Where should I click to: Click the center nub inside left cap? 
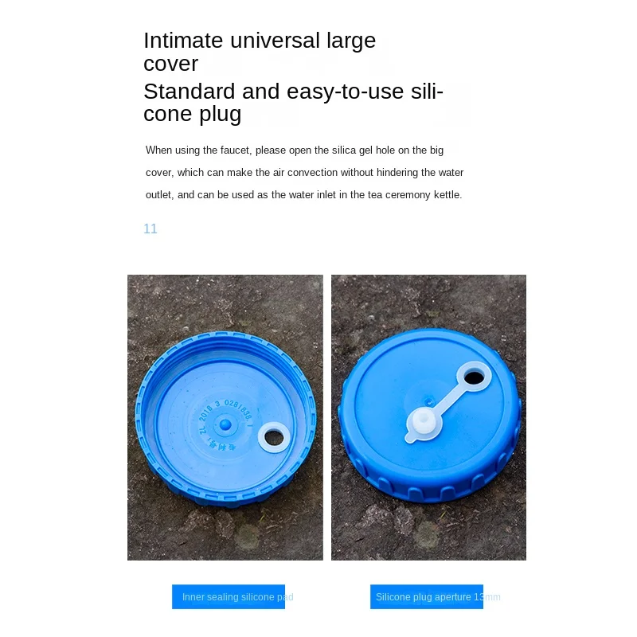coord(225,425)
